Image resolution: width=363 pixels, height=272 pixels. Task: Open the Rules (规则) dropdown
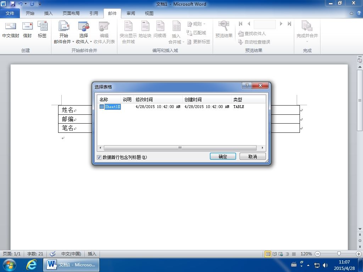(x=196, y=24)
